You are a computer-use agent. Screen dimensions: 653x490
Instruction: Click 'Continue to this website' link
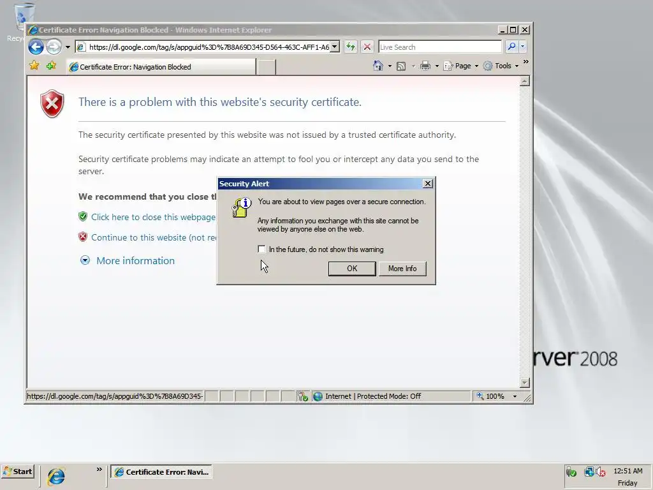[x=154, y=237]
